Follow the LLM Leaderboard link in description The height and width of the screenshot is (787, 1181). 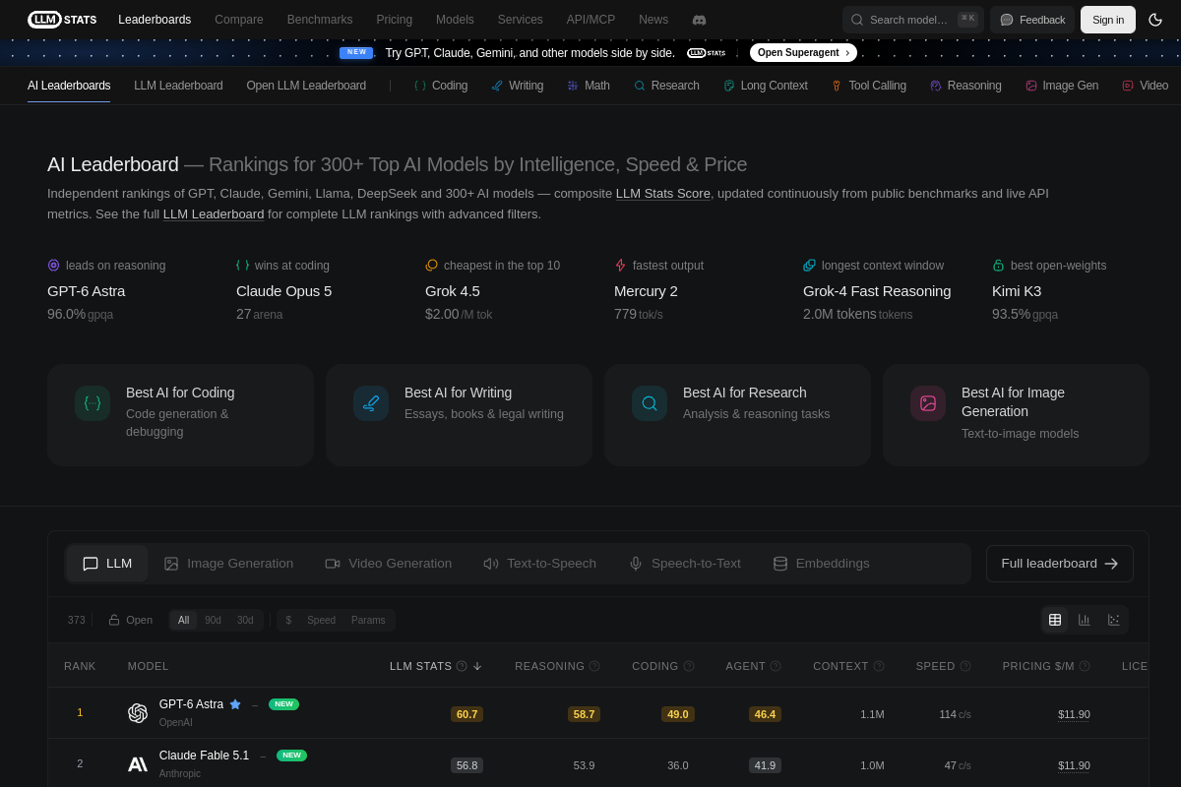pyautogui.click(x=214, y=214)
